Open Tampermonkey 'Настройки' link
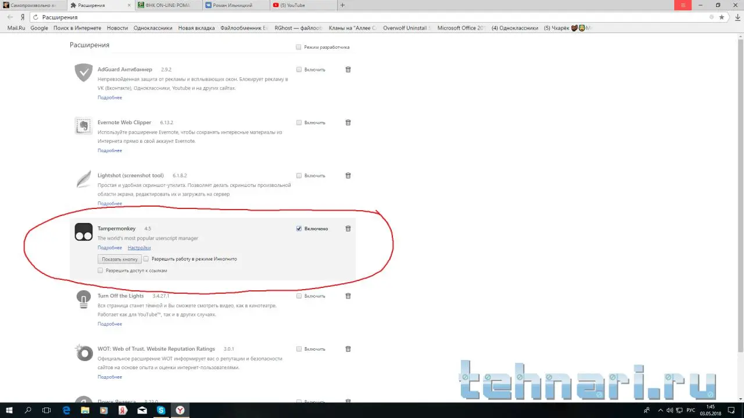The width and height of the screenshot is (744, 418). (x=139, y=248)
